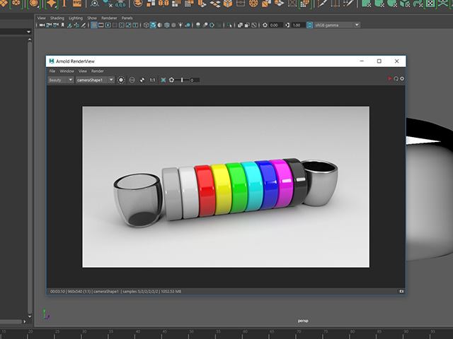Image resolution: width=453 pixels, height=339 pixels.
Task: Adjust the RenderView exposure slider
Action: pyautogui.click(x=182, y=80)
